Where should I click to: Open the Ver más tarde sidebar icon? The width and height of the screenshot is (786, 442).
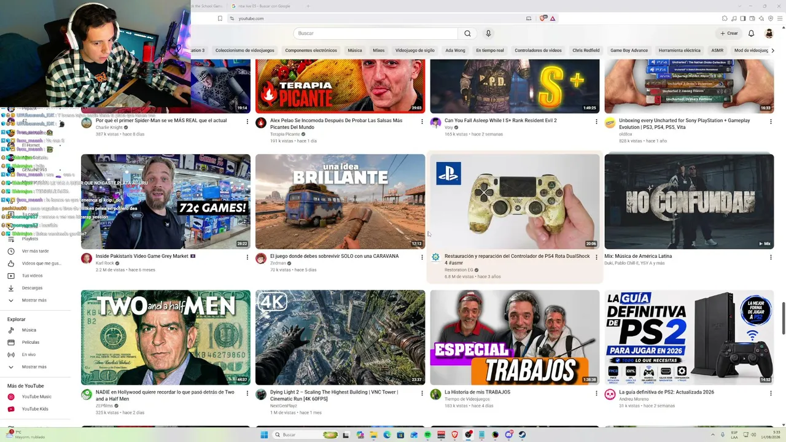(x=10, y=251)
